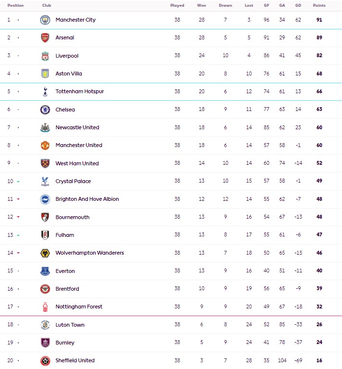Image resolution: width=342 pixels, height=369 pixels.
Task: Click the Manchester City club crest
Action: click(x=45, y=20)
